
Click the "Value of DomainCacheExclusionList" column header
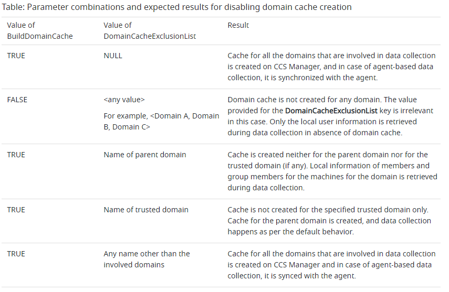150,31
